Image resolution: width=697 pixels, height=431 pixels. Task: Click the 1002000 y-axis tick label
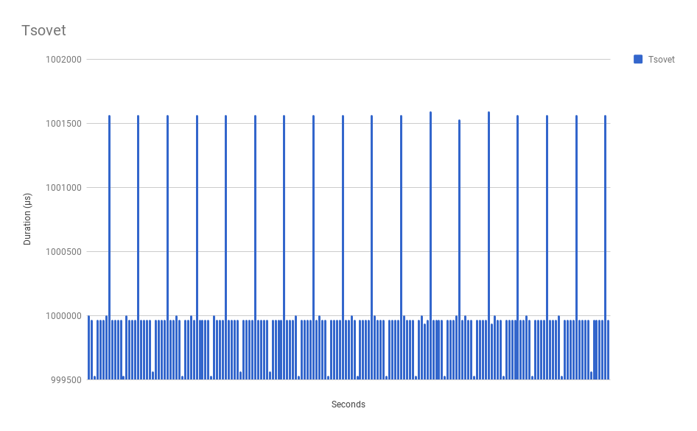tap(61, 60)
